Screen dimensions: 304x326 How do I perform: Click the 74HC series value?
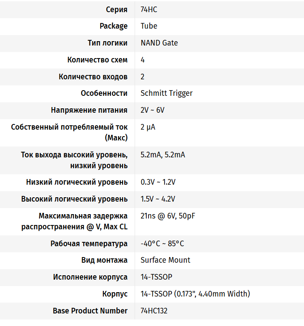point(150,9)
